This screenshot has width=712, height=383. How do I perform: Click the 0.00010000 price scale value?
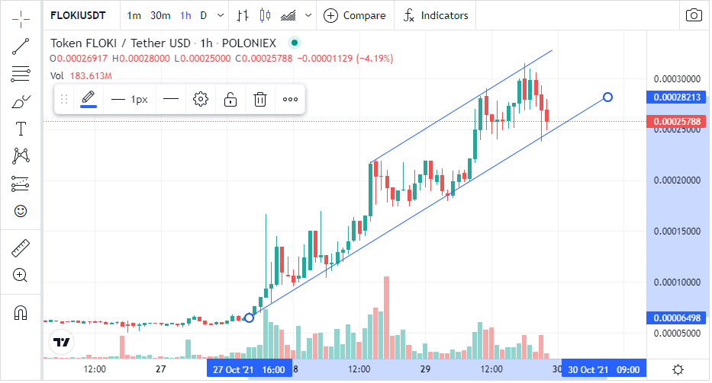pyautogui.click(x=677, y=282)
